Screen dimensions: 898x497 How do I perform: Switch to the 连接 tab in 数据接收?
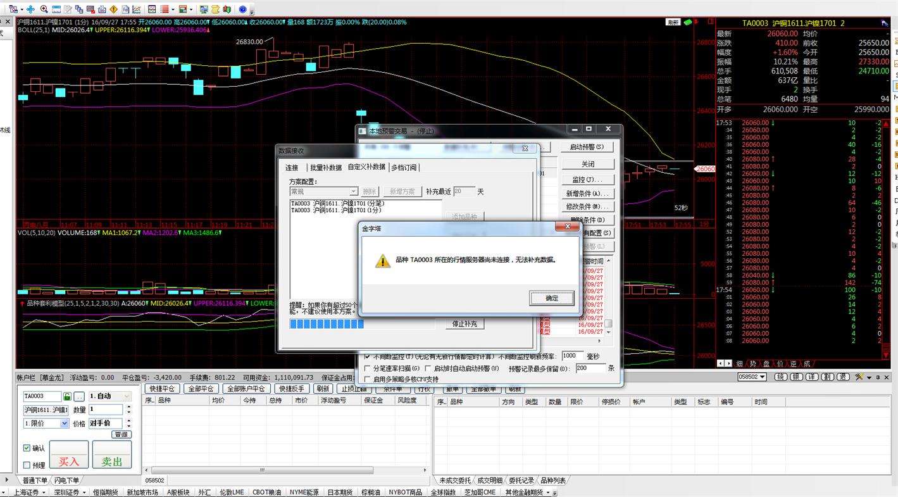pyautogui.click(x=292, y=167)
